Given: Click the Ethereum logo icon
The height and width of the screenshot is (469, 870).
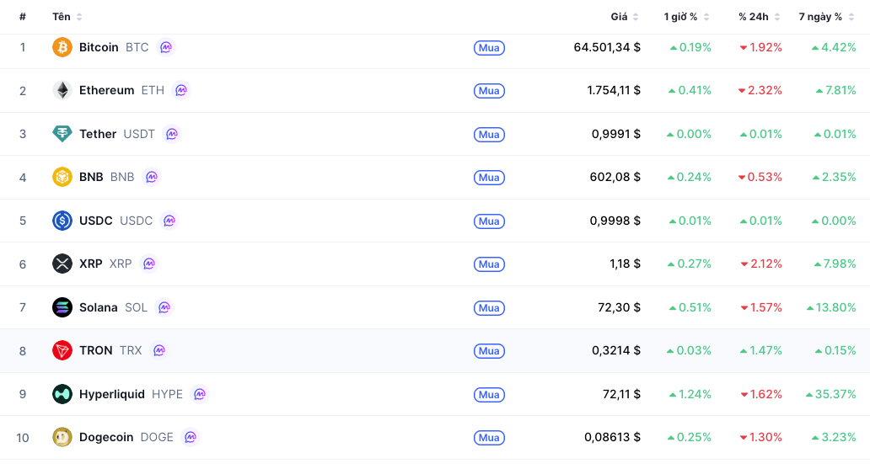Looking at the screenshot, I should pyautogui.click(x=62, y=90).
